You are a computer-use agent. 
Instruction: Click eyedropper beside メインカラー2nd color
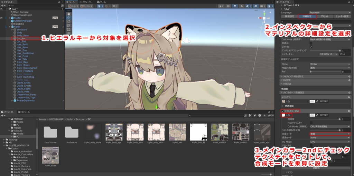coord(317,115)
